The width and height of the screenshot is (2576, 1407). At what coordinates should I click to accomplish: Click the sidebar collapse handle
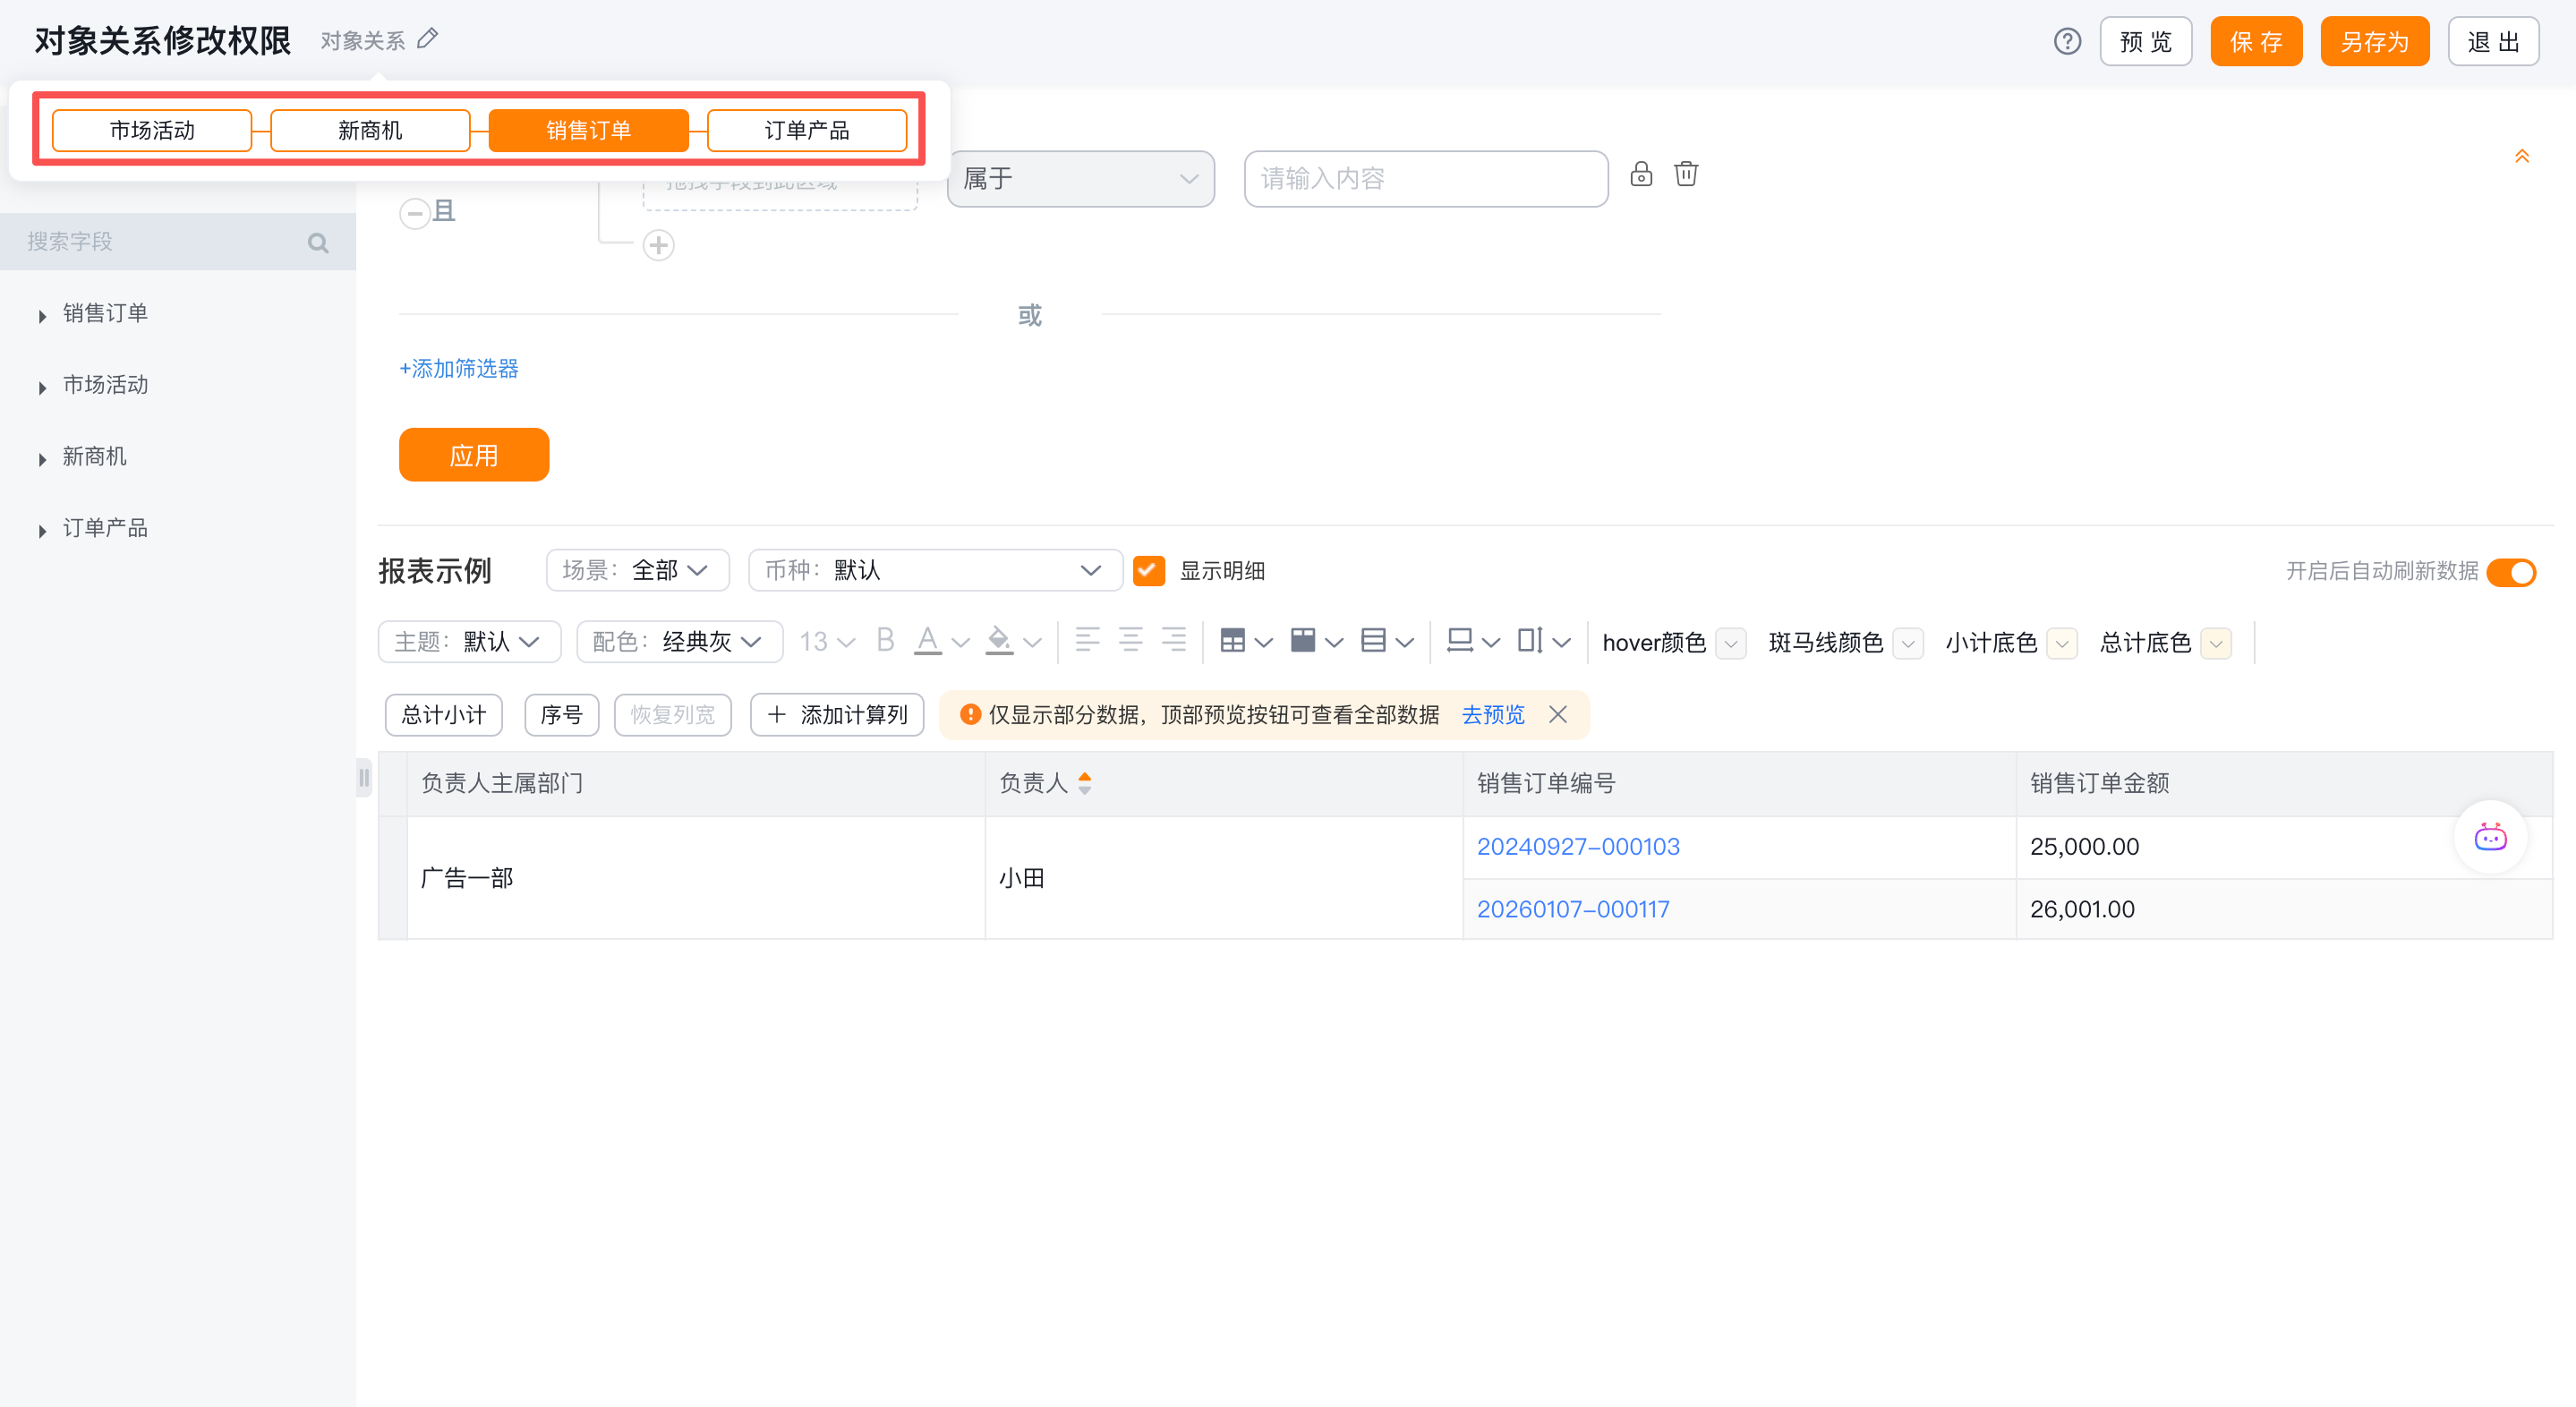tap(364, 778)
